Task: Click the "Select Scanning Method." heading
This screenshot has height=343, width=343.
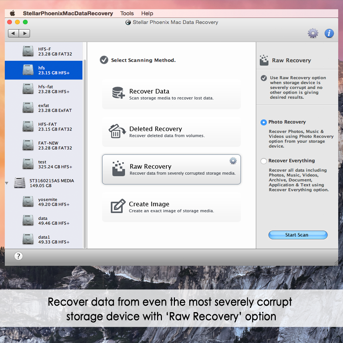Action: click(143, 60)
